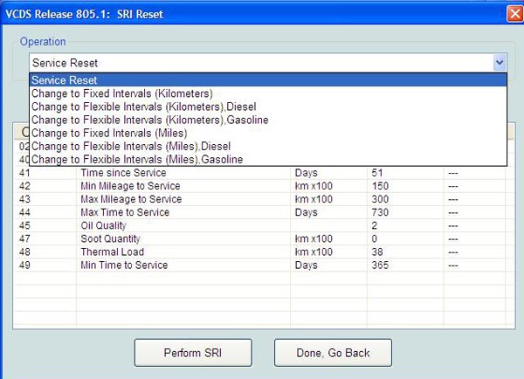The width and height of the screenshot is (524, 379).
Task: Click km x100 unit in Thermal Load row
Action: [x=314, y=252]
